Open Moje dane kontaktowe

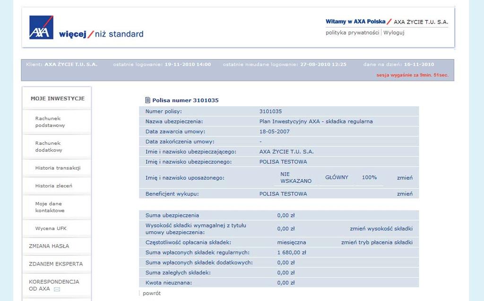pos(50,207)
